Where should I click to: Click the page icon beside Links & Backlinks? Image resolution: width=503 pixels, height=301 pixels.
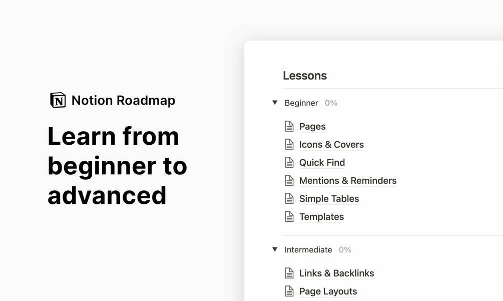pyautogui.click(x=289, y=273)
